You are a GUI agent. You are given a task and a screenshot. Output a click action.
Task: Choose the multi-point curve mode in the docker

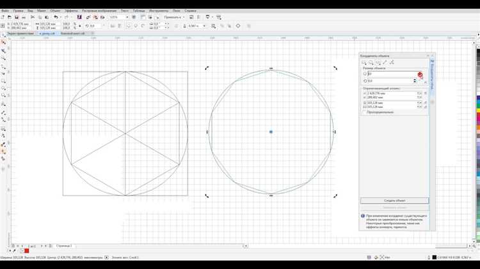click(x=392, y=63)
